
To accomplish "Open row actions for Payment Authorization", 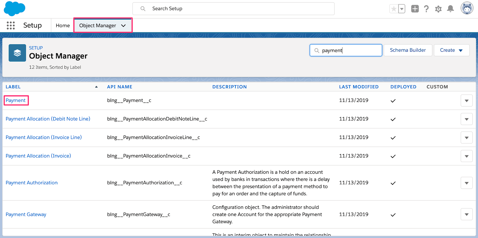I will coord(466,183).
